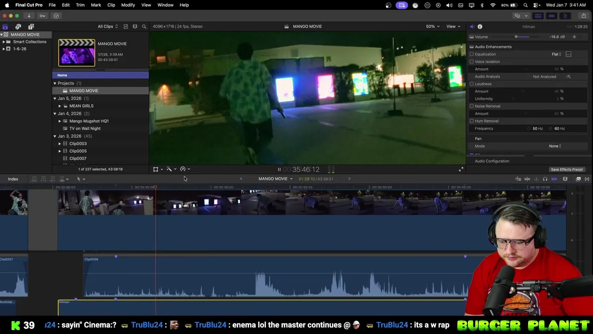Open the Mark menu
This screenshot has width=593, height=334.
[96, 5]
